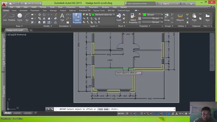The width and height of the screenshot is (217, 122).
Task: Expand the Utilities panel
Action: click(182, 26)
